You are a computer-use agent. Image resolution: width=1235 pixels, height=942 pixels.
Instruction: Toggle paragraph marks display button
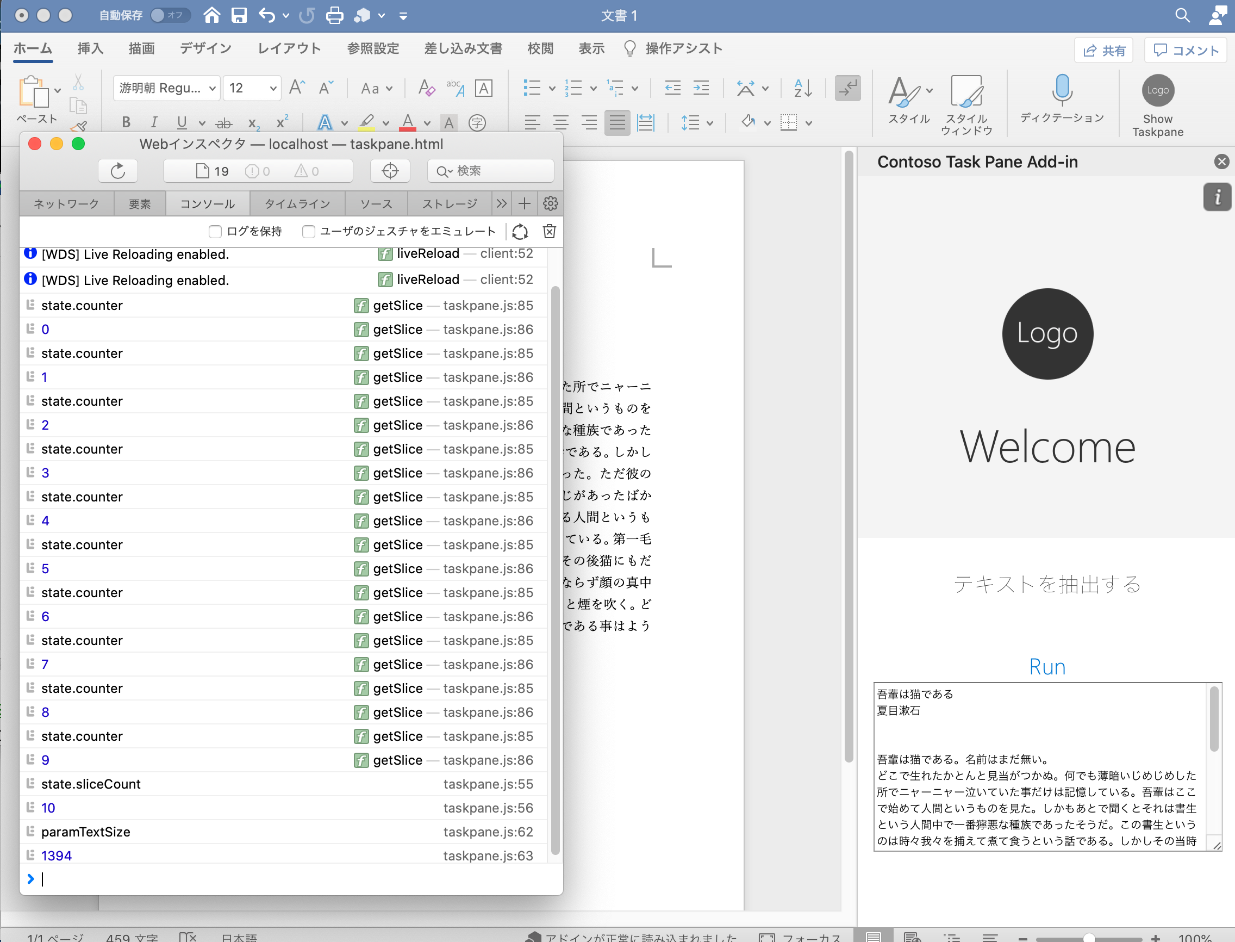847,88
